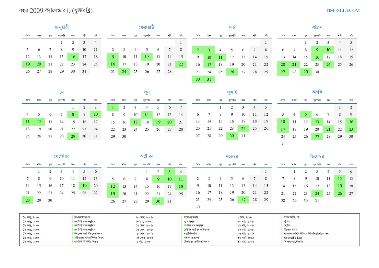Select the অক্টোবর month title
Image resolution: width=379 pixels, height=268 pixels.
147,156
